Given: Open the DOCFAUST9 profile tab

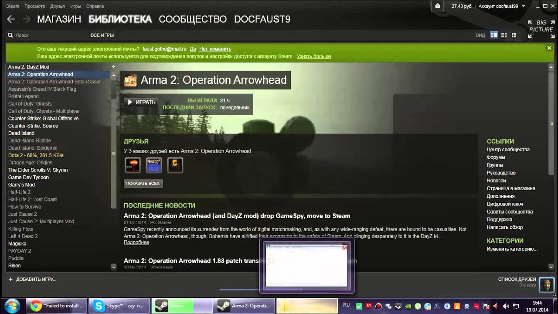Looking at the screenshot, I should point(262,19).
